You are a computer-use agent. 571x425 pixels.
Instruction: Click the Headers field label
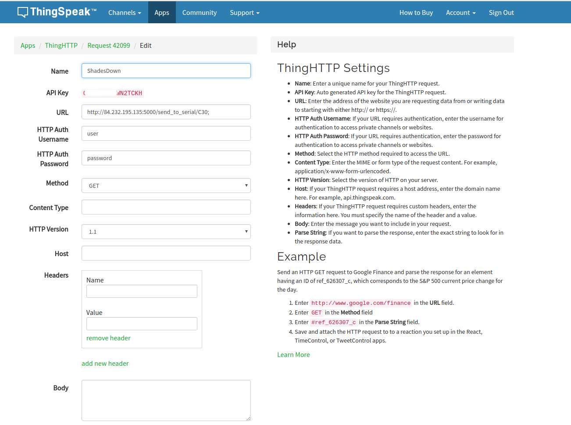[56, 275]
